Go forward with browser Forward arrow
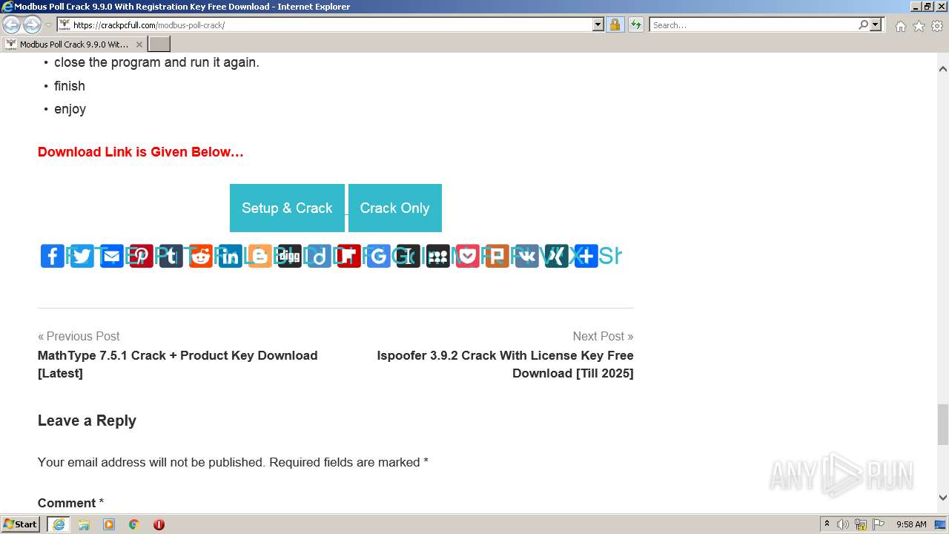 coord(32,24)
